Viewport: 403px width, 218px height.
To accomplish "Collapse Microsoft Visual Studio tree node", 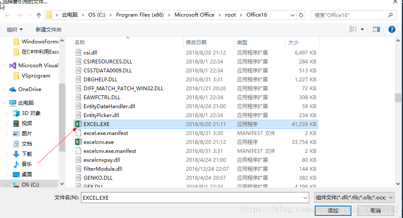I will (x=3, y=66).
